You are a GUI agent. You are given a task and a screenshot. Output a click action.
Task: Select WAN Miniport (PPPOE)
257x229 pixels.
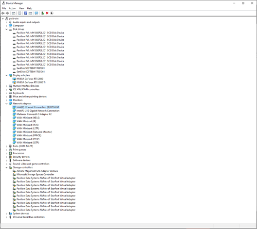tap(29, 135)
